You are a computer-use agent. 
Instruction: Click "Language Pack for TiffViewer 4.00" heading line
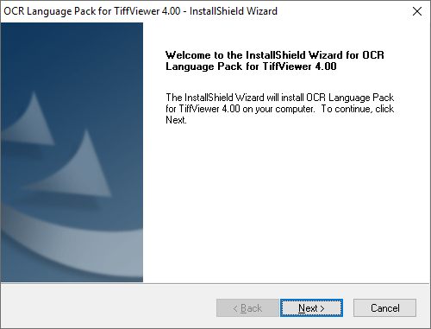(x=251, y=66)
